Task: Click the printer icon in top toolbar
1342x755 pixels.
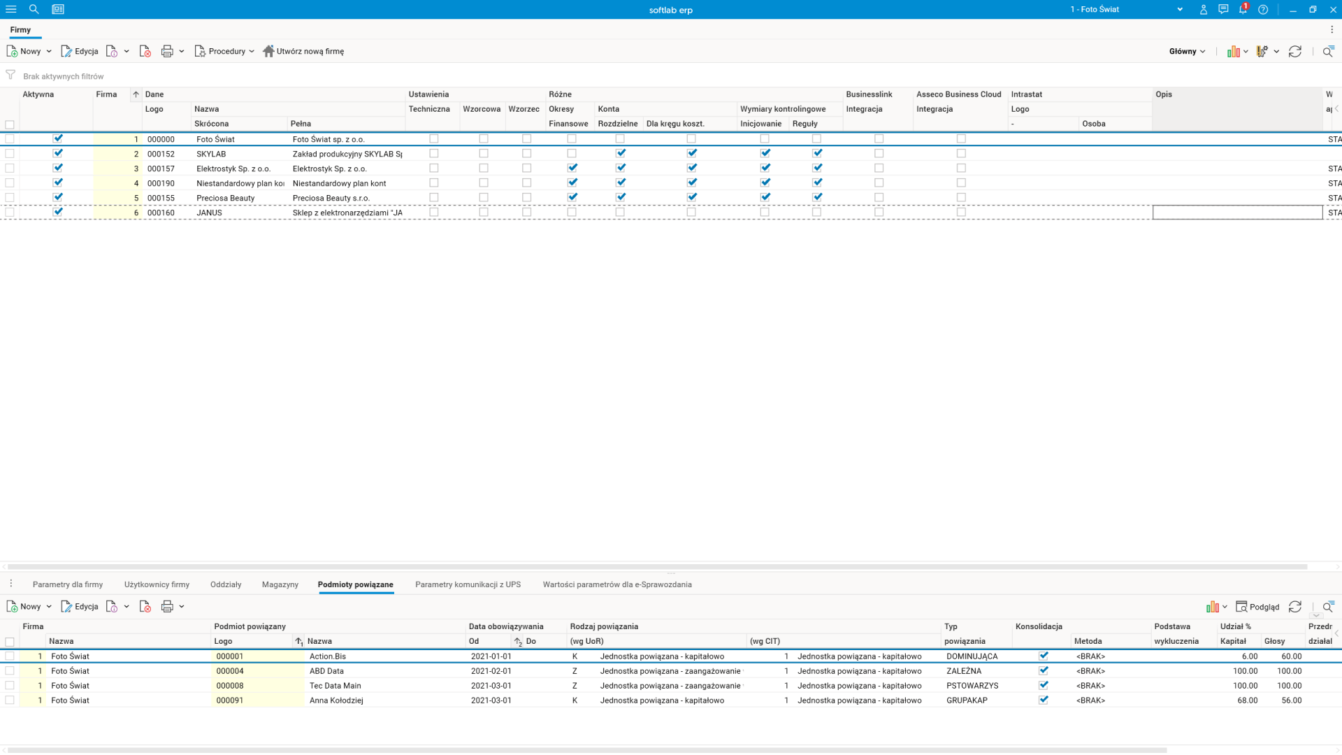Action: (x=167, y=51)
